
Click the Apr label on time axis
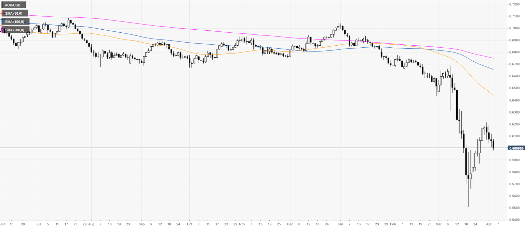488,225
